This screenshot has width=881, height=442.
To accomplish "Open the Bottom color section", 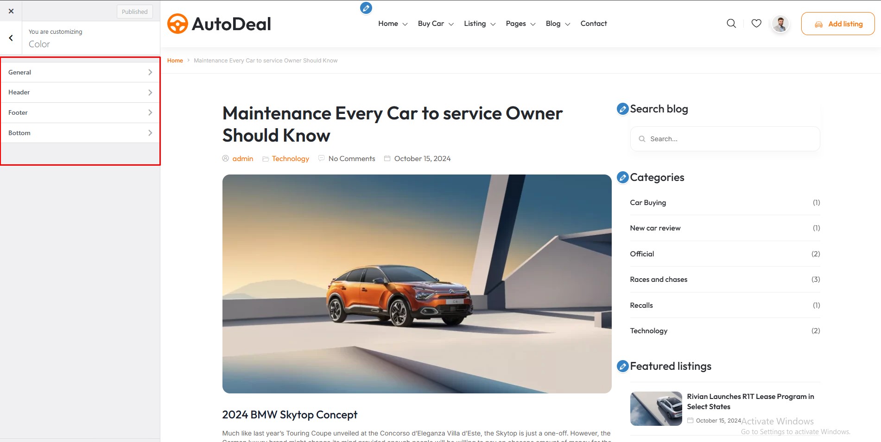I will coord(80,133).
